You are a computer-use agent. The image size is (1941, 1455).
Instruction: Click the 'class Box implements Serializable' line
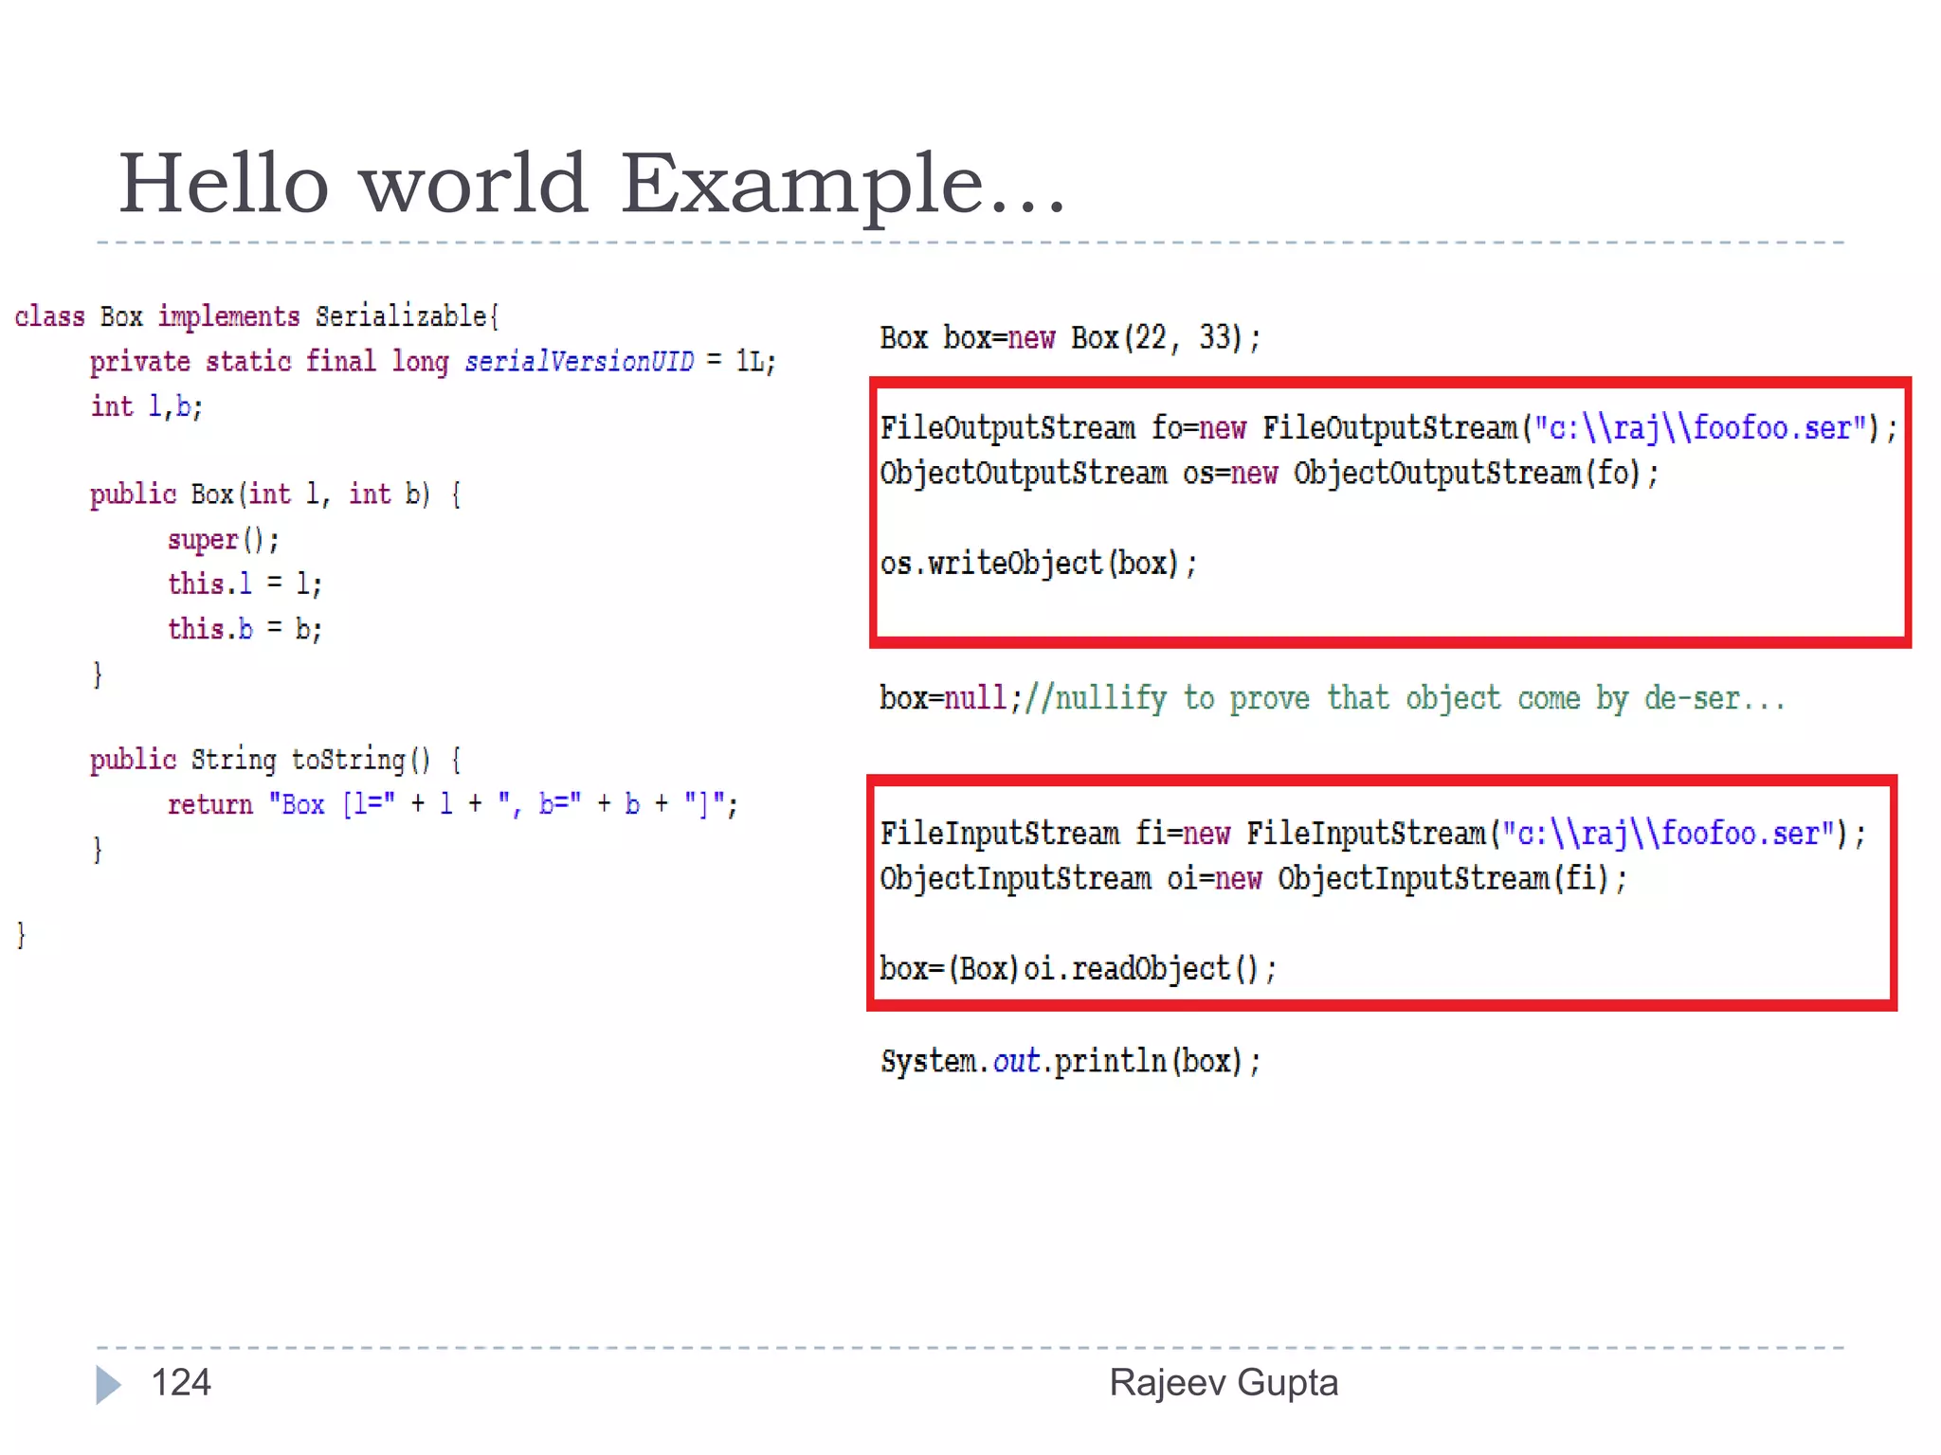256,316
